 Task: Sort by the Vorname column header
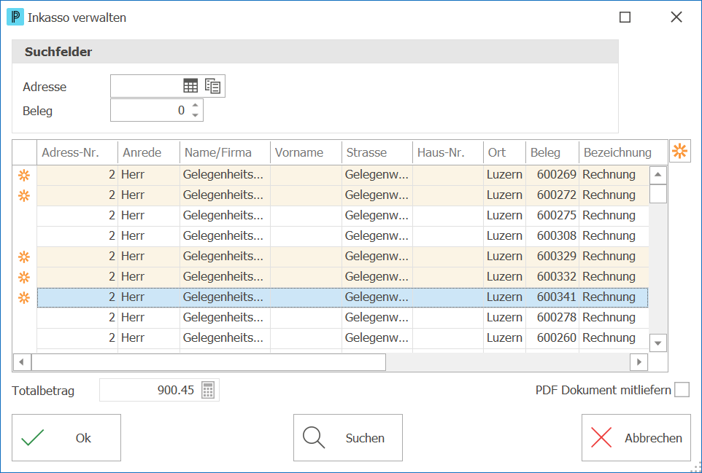306,152
